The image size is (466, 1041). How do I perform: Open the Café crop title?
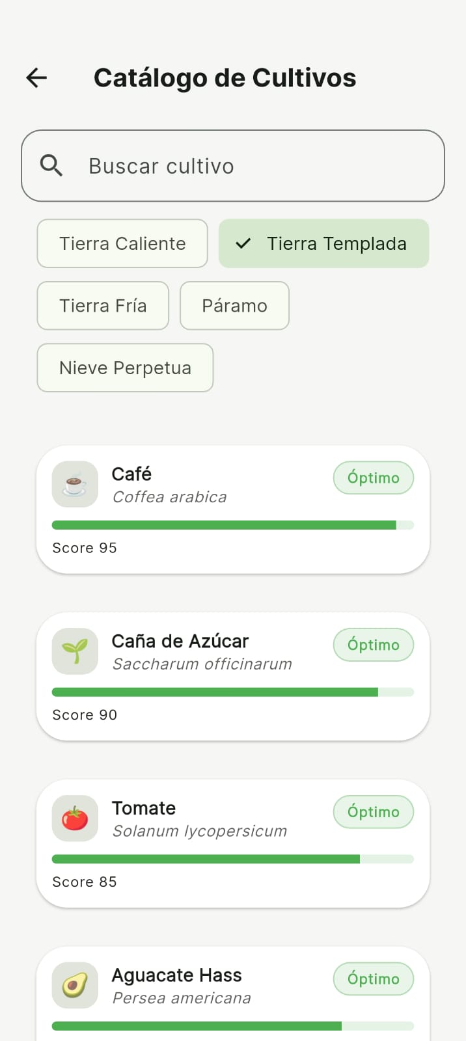point(131,474)
